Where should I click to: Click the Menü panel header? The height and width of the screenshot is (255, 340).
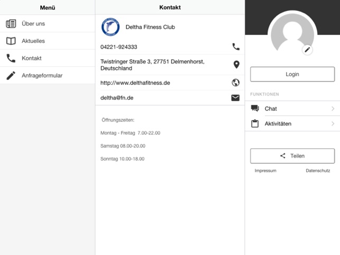tap(48, 7)
